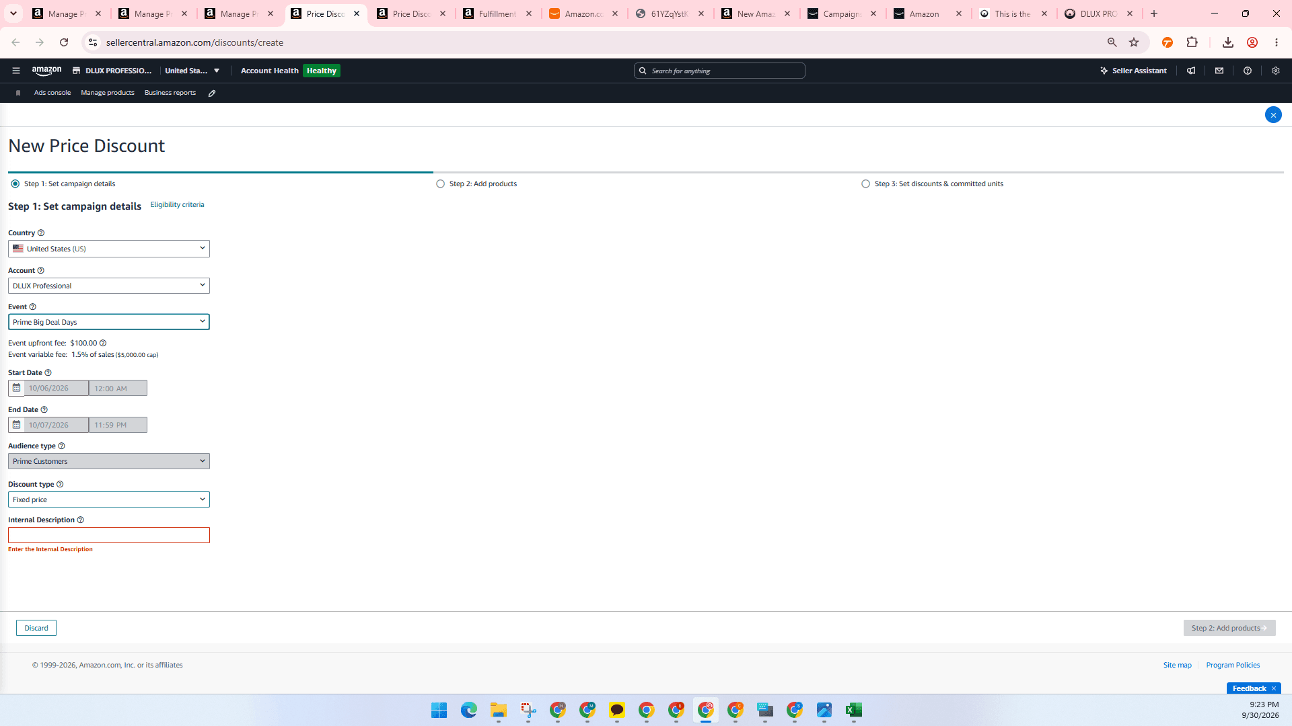The image size is (1292, 726).
Task: Open Manage products in navigation bar
Action: click(108, 93)
